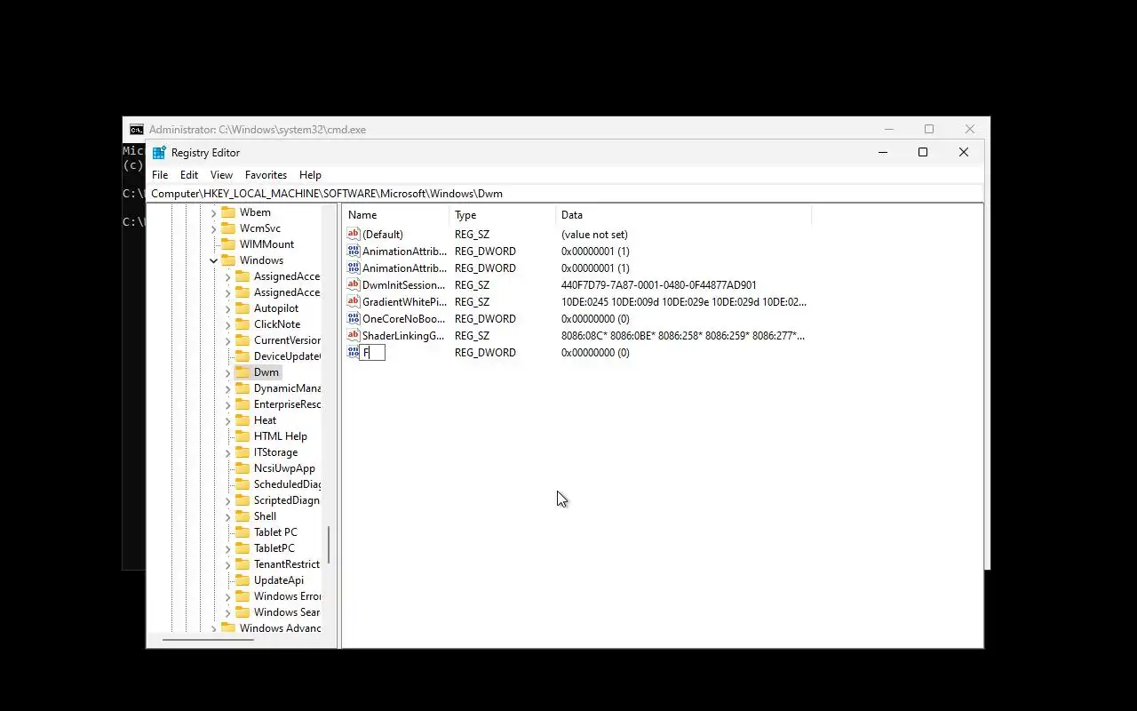
Task: Open the File menu
Action: coord(160,175)
